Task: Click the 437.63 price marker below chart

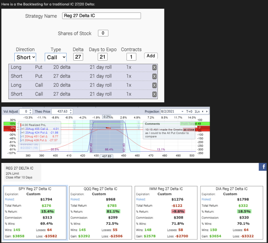Action: [107, 156]
